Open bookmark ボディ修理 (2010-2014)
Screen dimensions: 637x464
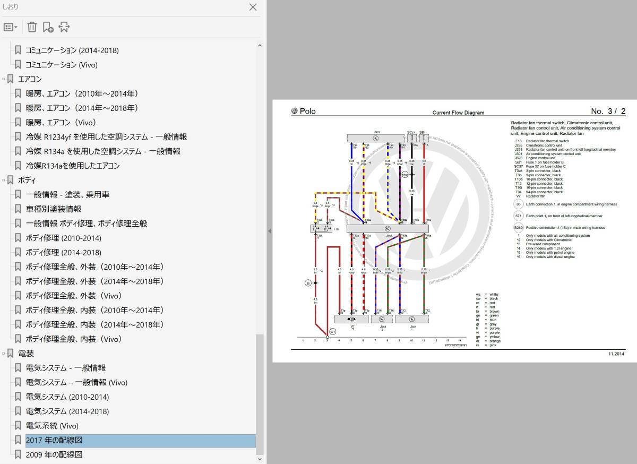[63, 238]
